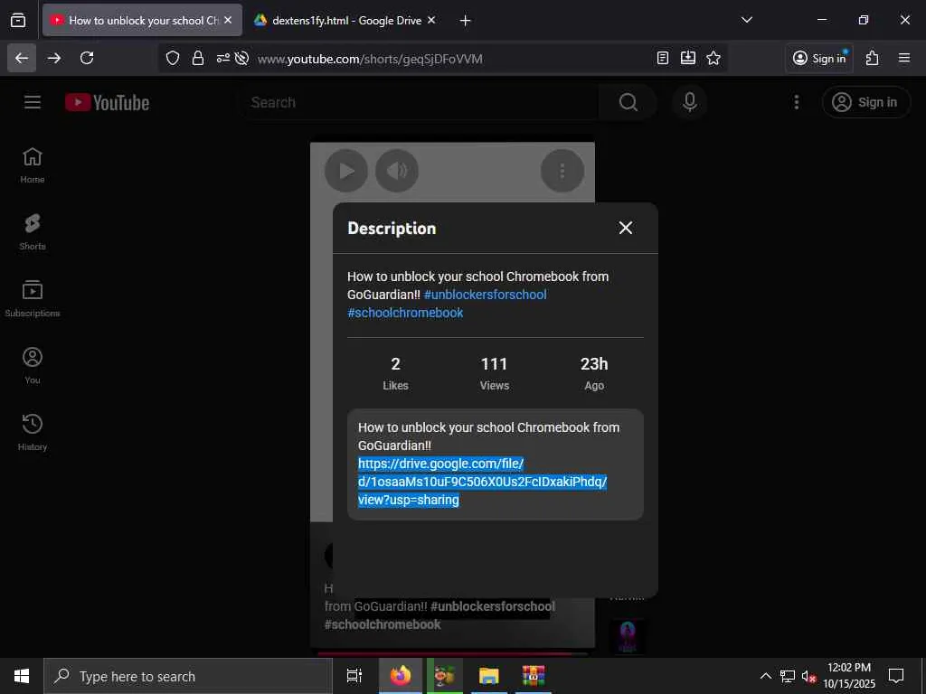Open History in YouTube sidebar

pyautogui.click(x=33, y=433)
